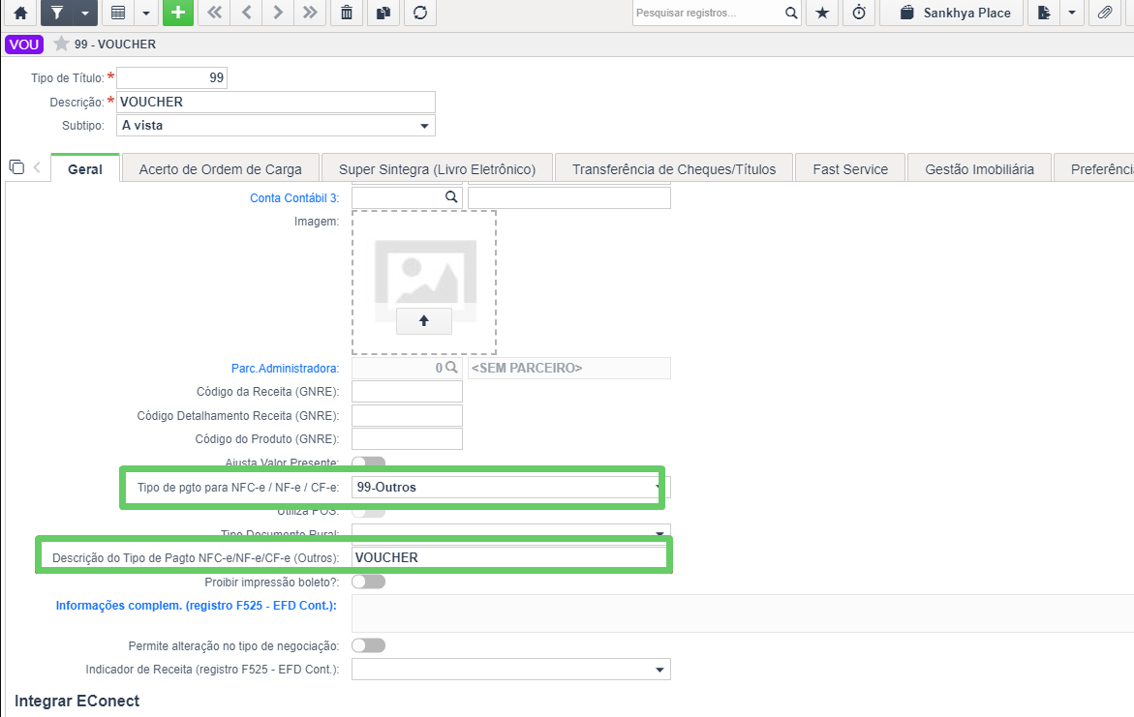Upload image with arrow button
Image resolution: width=1134 pixels, height=717 pixels.
(x=424, y=321)
